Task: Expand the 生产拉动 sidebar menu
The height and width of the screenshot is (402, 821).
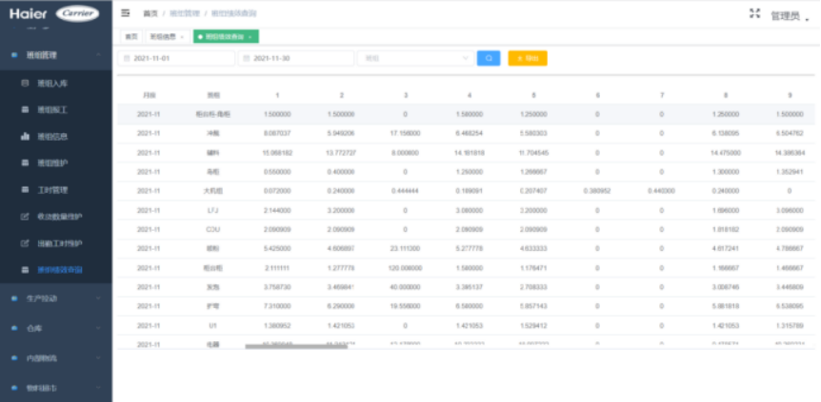Action: (x=55, y=298)
